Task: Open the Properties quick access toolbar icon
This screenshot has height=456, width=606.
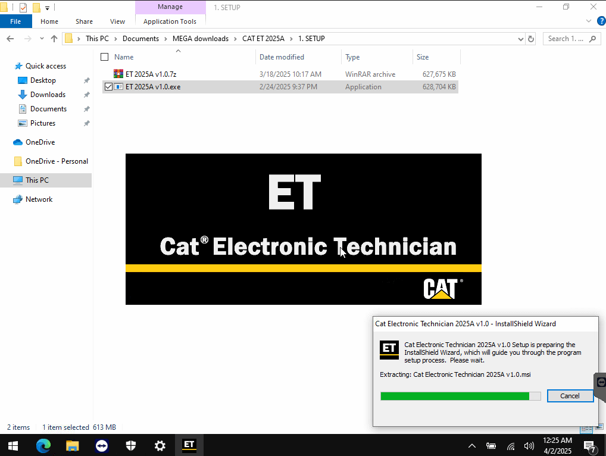Action: (x=23, y=8)
